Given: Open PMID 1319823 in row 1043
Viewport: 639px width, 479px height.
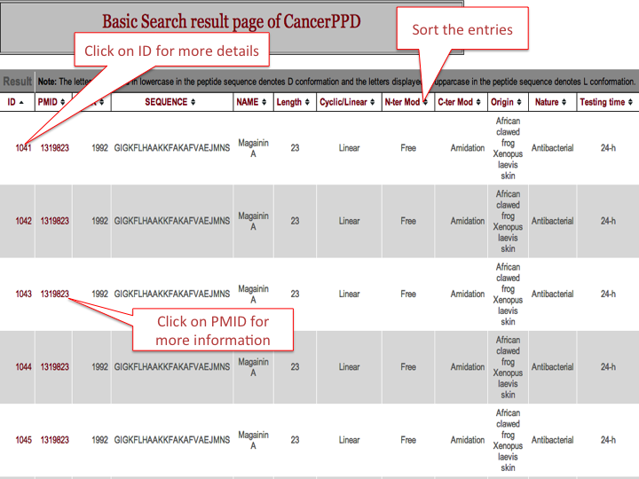Looking at the screenshot, I should click(x=54, y=294).
